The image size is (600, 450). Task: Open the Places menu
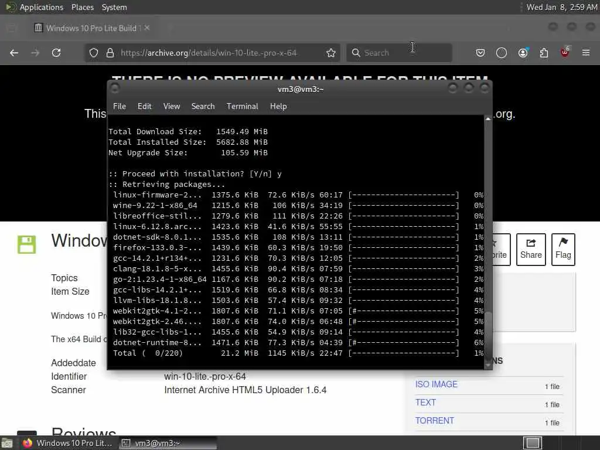[82, 7]
